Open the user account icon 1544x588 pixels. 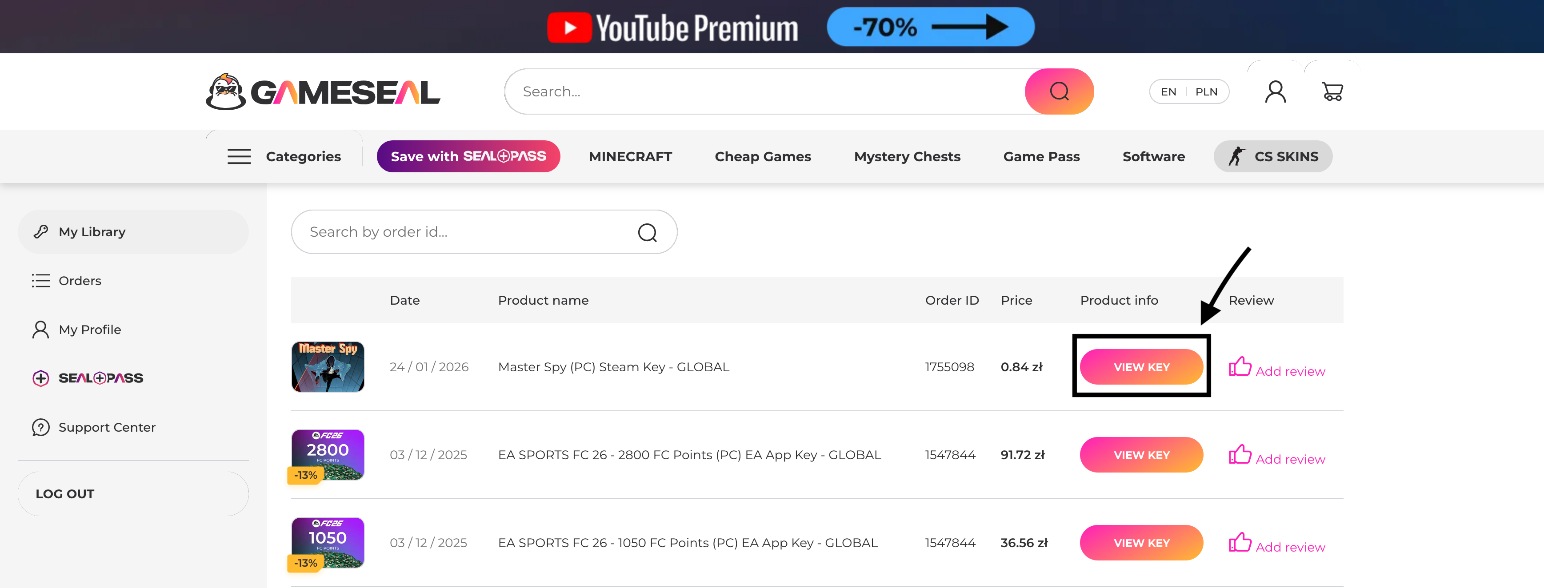(x=1275, y=92)
